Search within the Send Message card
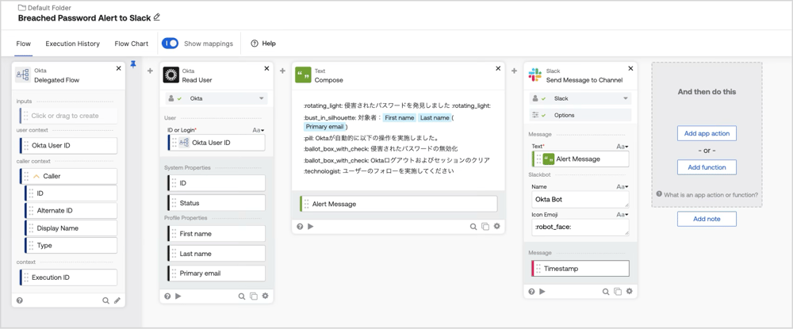793x329 pixels. tap(606, 292)
